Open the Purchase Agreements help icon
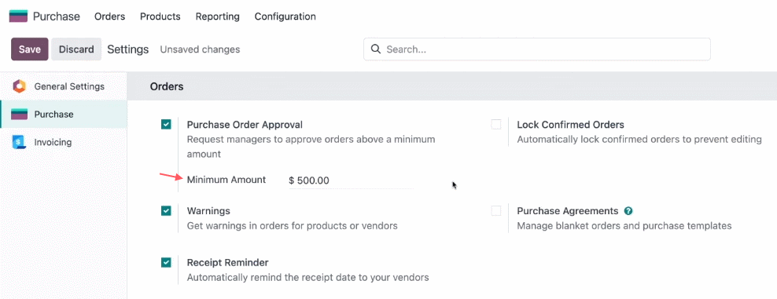 click(628, 211)
